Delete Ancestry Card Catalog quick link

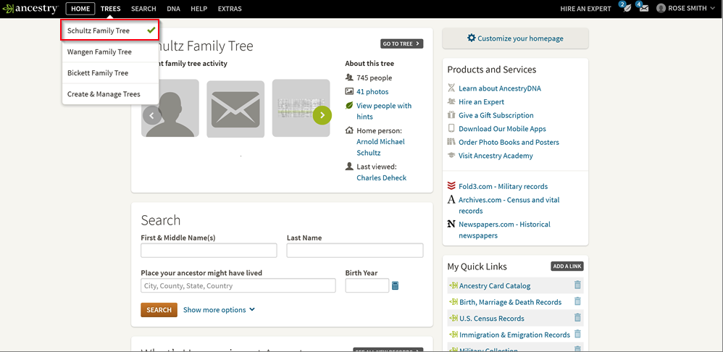[577, 285]
